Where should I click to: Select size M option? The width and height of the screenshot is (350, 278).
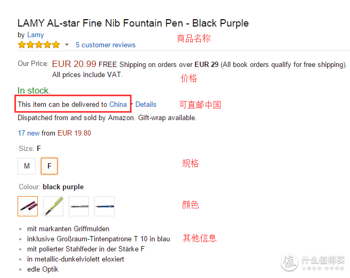[27, 166]
